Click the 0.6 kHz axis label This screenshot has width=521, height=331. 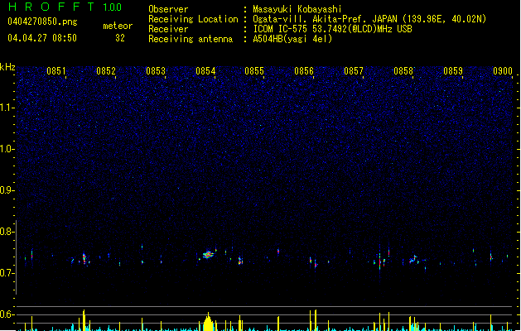click(7, 314)
